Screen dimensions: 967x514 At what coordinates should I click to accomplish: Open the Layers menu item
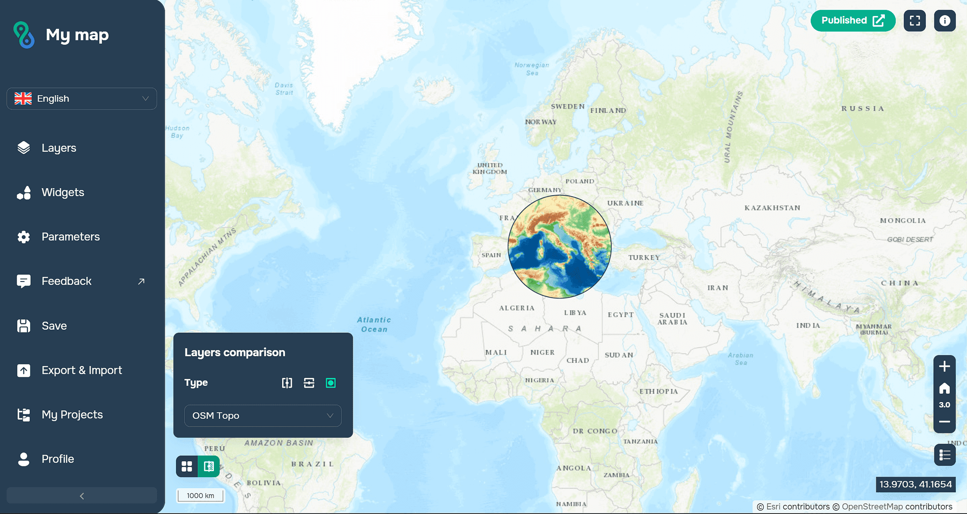[59, 148]
